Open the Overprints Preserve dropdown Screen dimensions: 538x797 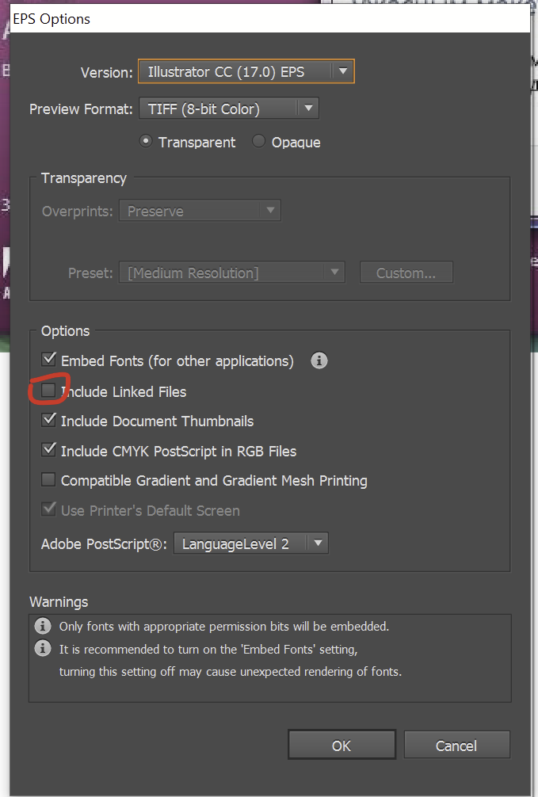200,212
